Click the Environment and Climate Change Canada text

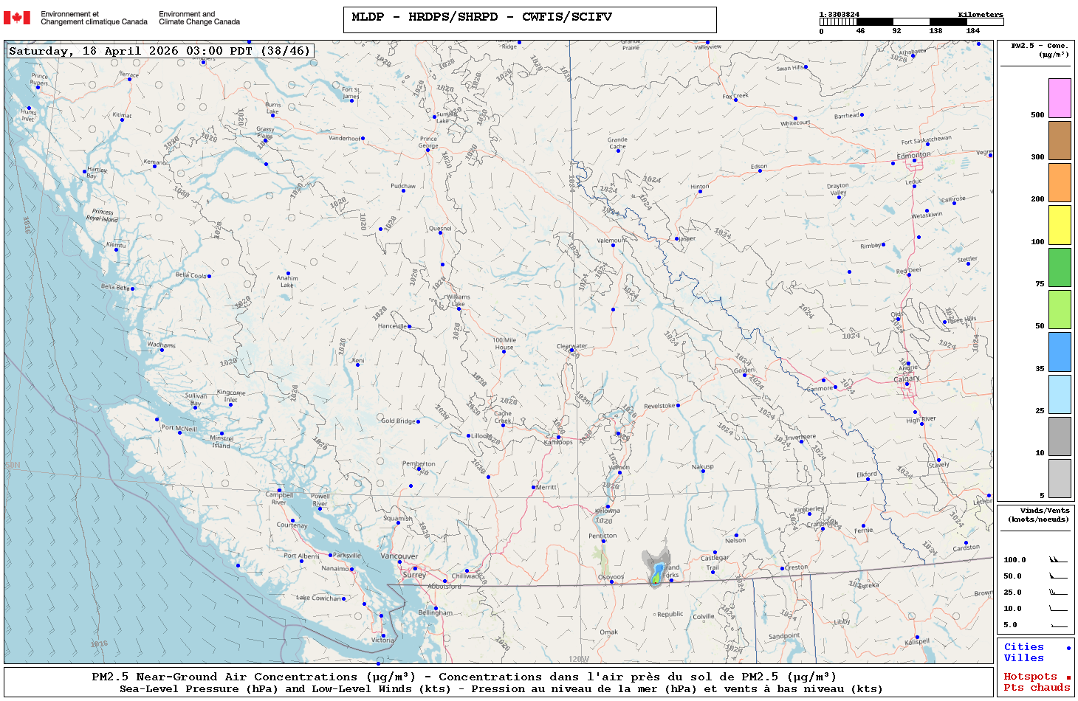tap(199, 18)
